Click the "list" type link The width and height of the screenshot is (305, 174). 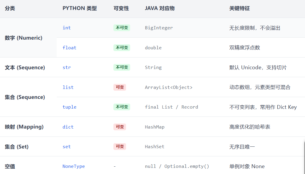click(68, 87)
